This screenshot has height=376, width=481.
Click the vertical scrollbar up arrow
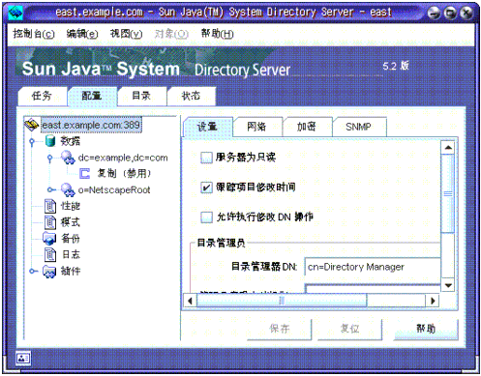click(448, 148)
